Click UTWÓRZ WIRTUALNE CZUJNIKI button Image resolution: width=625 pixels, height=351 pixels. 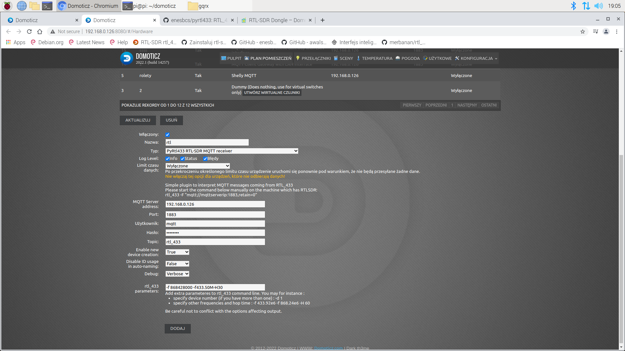pyautogui.click(x=272, y=93)
